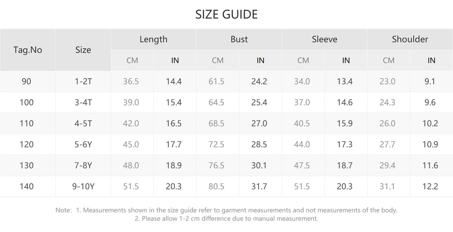Click the garment measurements note line
The height and width of the screenshot is (232, 453).
(x=226, y=210)
